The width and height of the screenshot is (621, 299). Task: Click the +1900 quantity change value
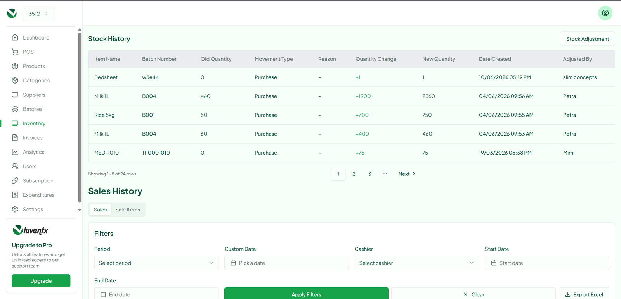[363, 96]
